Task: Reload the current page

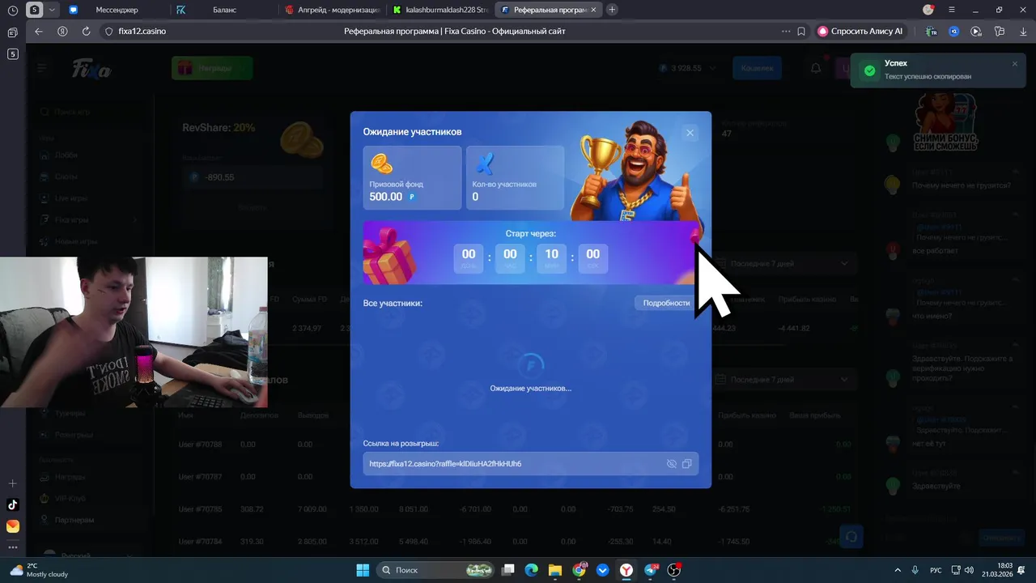Action: coord(86,31)
